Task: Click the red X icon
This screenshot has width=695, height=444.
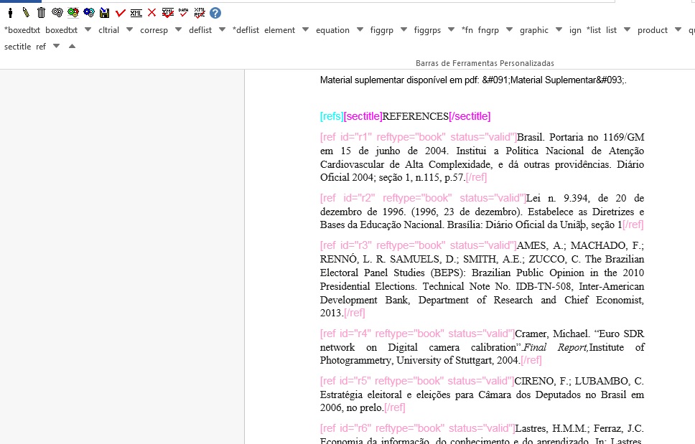Action: 151,13
